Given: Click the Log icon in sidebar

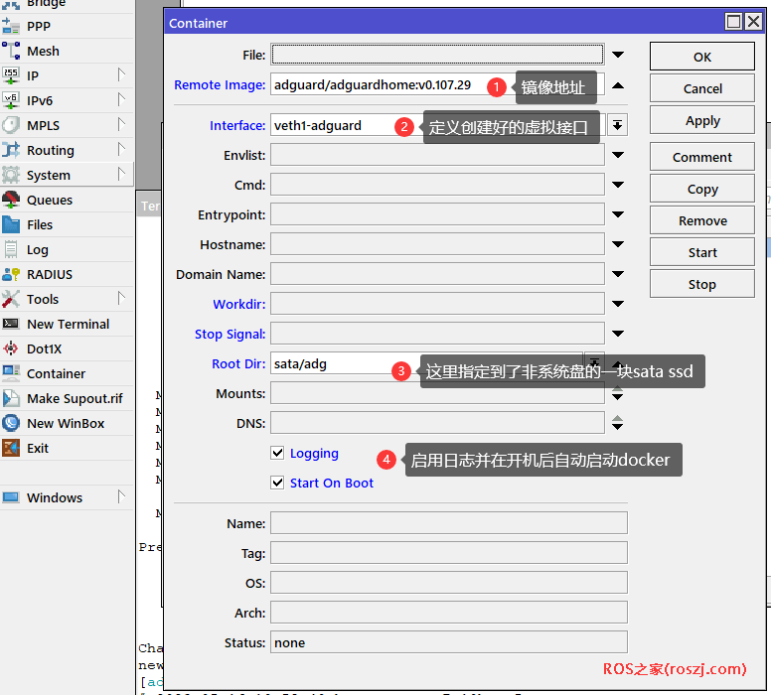Looking at the screenshot, I should 11,249.
